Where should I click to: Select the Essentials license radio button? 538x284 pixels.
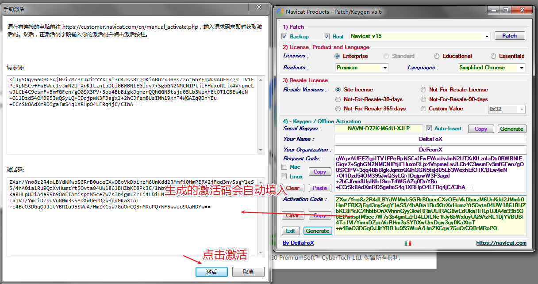click(493, 56)
